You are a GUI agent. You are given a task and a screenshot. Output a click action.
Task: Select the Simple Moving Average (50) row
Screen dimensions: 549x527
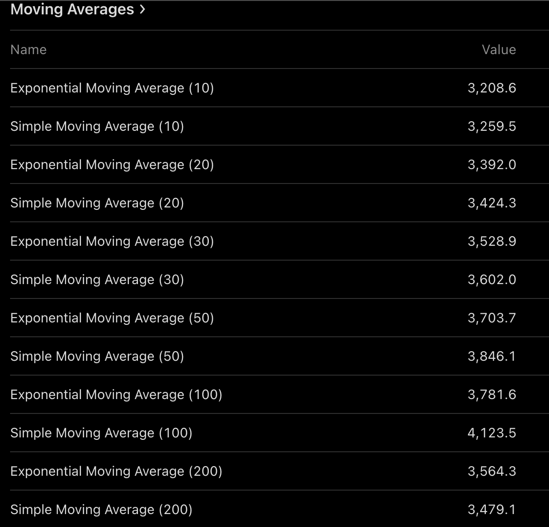(97, 356)
